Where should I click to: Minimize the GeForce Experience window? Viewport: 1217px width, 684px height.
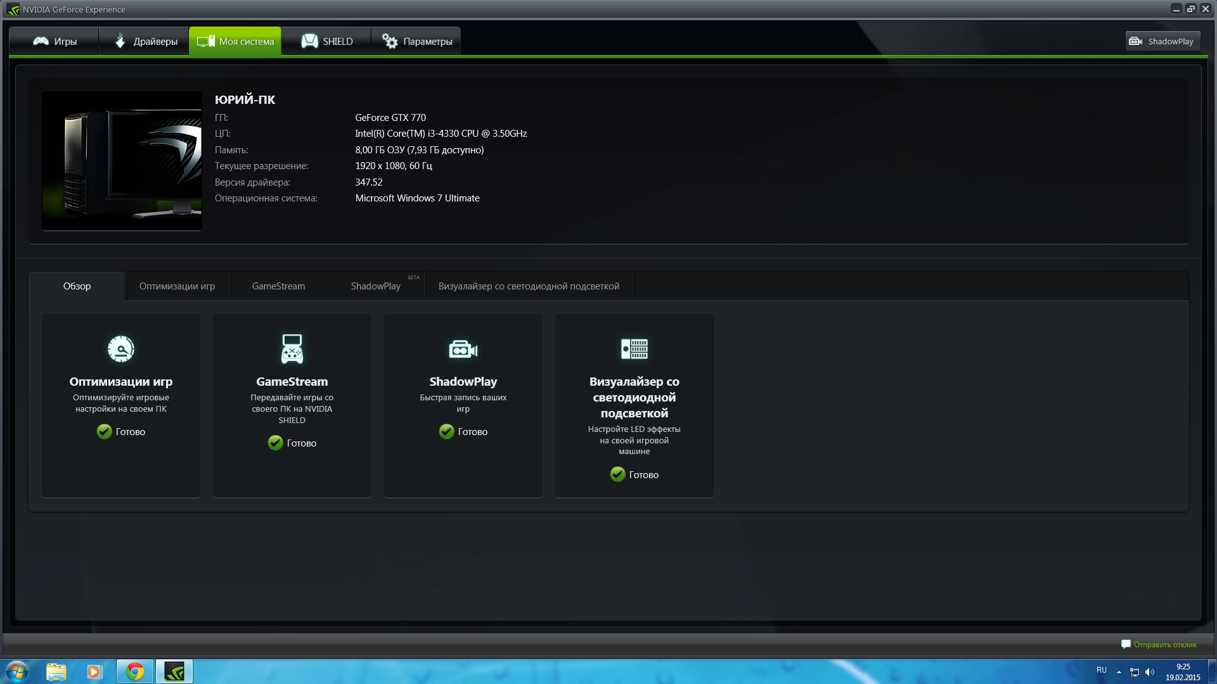click(1176, 9)
